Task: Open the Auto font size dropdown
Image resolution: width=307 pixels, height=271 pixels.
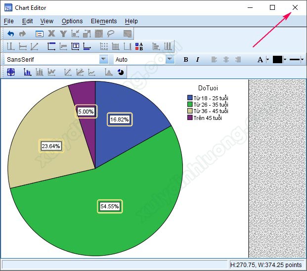Action: 170,59
